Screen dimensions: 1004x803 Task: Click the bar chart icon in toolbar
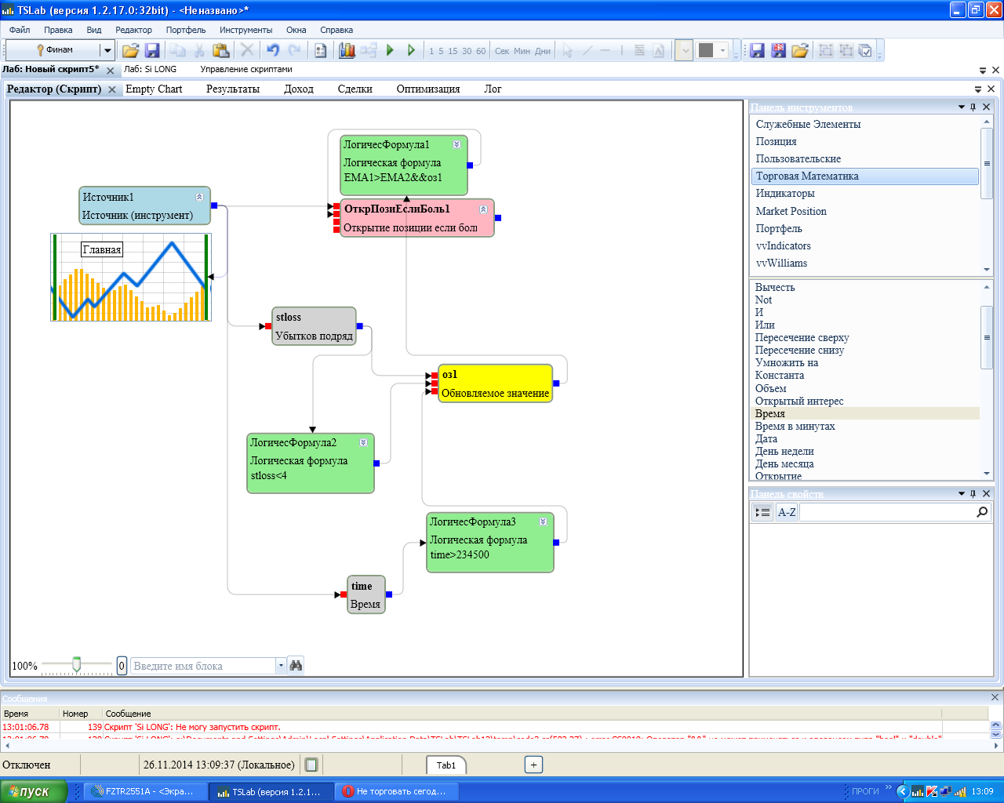pyautogui.click(x=347, y=50)
